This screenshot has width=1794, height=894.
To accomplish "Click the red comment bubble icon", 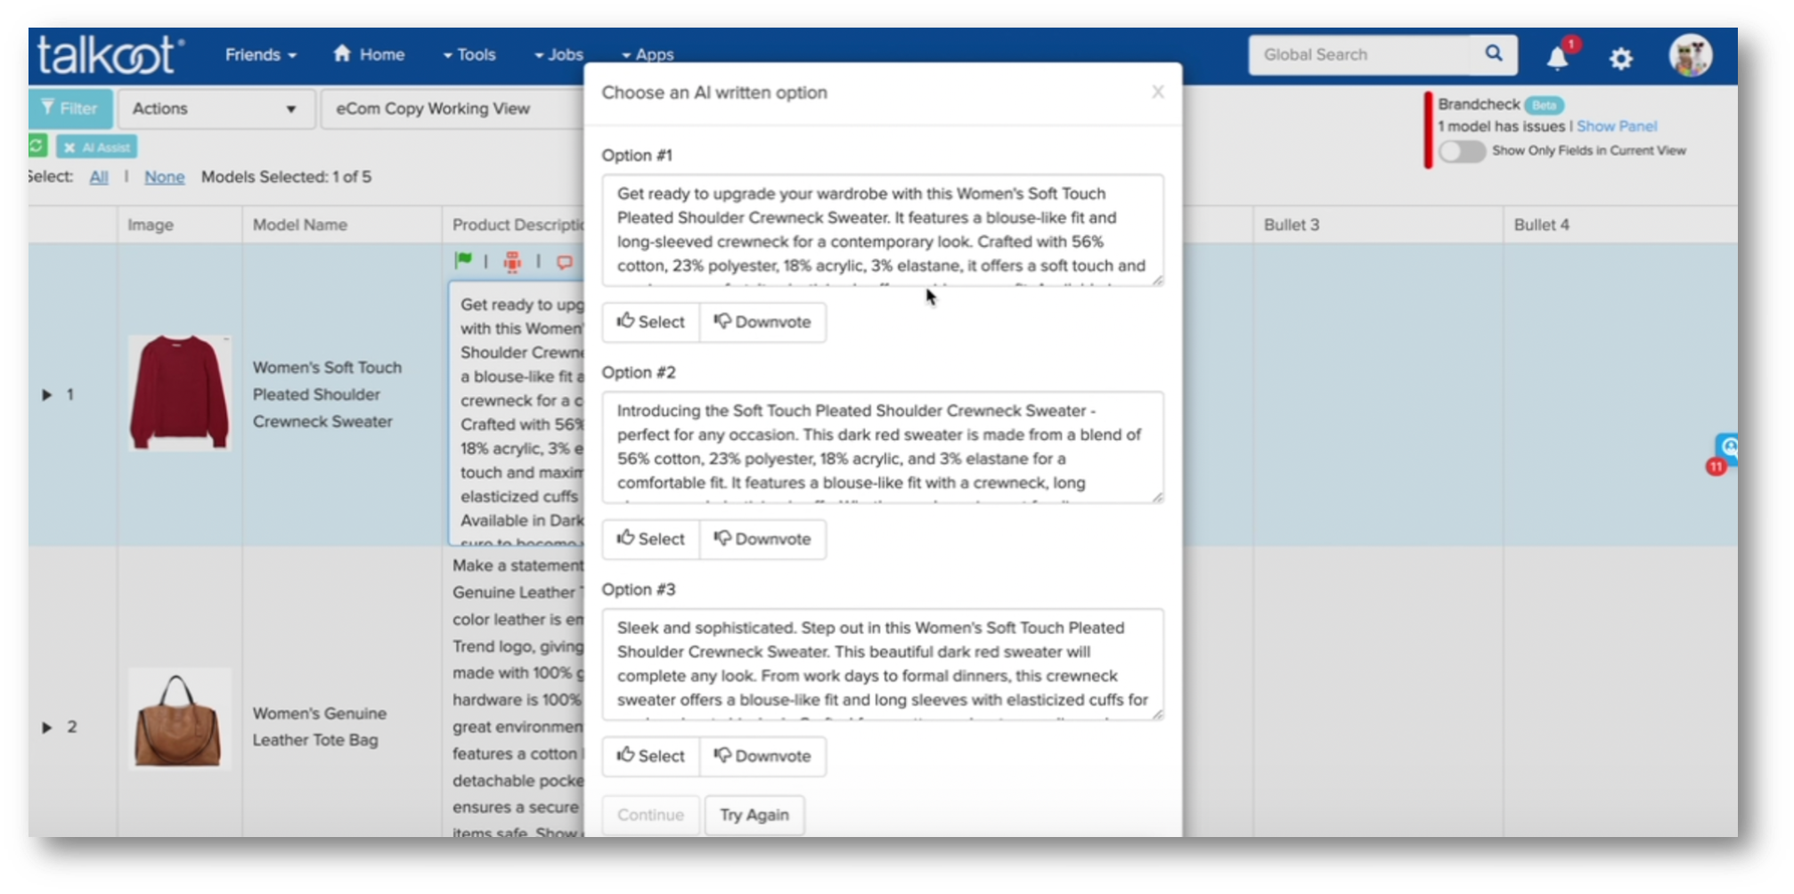I will [x=565, y=262].
